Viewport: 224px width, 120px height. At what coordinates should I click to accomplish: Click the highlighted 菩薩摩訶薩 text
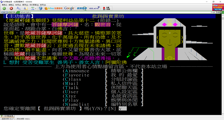coord(65,25)
